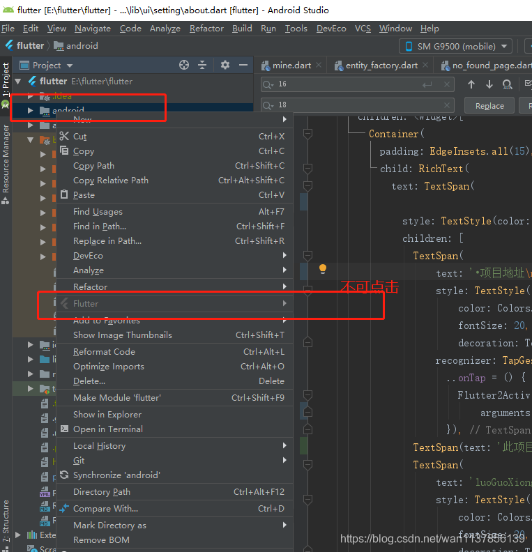Open the VCS menu

(363, 29)
